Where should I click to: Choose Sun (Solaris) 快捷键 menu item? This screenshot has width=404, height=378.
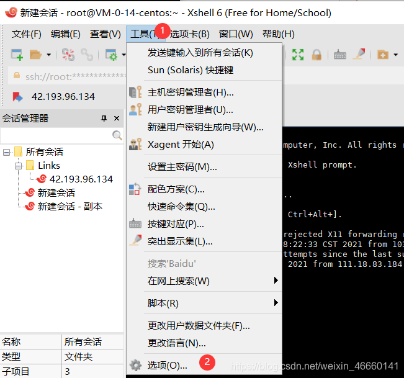pos(204,70)
